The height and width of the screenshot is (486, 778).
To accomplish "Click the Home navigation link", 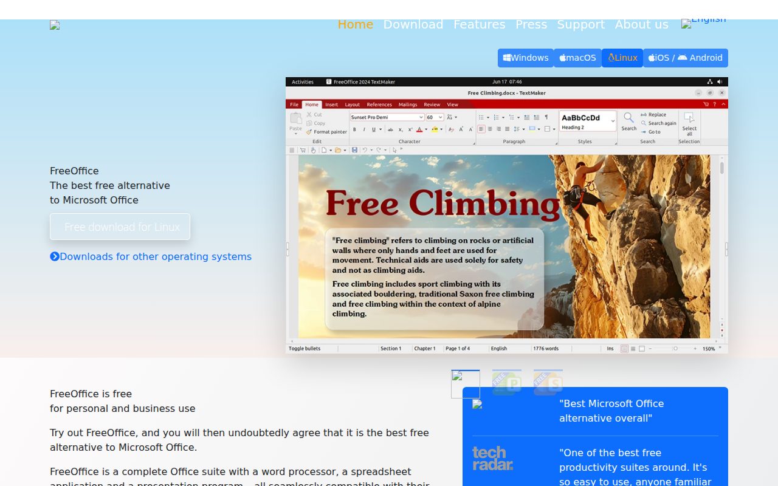I will click(355, 24).
